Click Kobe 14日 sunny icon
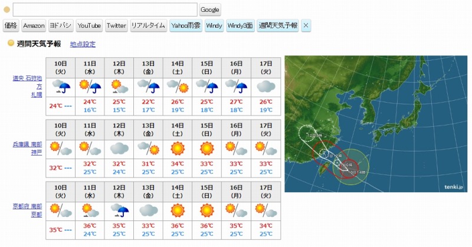Screen dimensions: 472x247 [x=178, y=149]
